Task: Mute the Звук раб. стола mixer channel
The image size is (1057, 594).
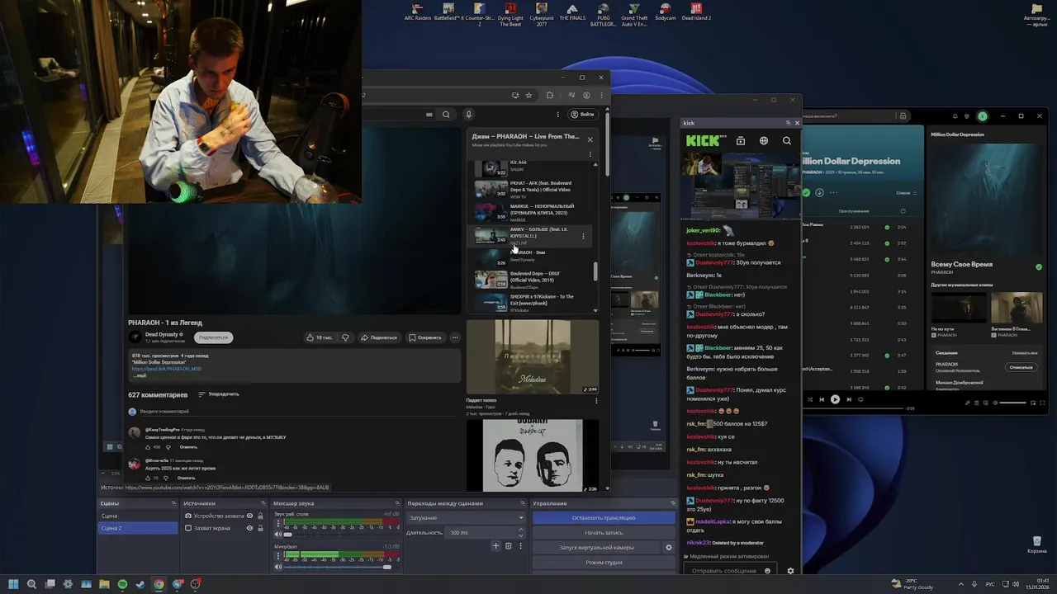Action: pyautogui.click(x=278, y=535)
